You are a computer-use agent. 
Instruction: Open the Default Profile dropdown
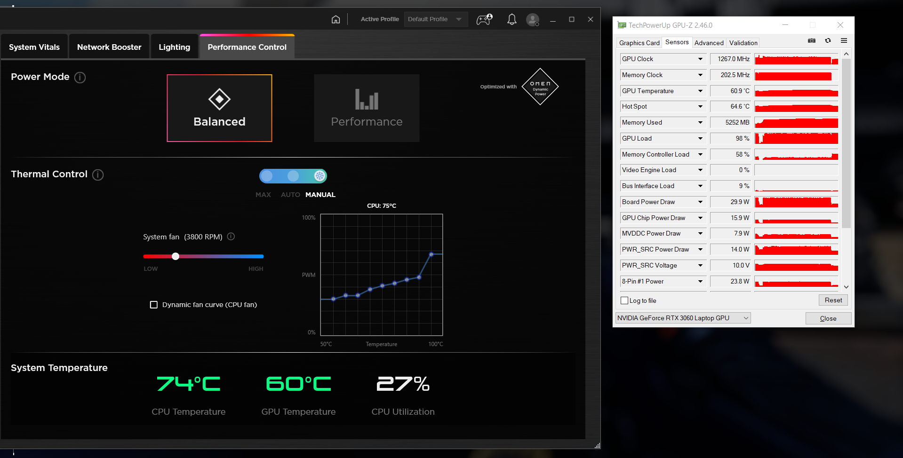(x=435, y=19)
